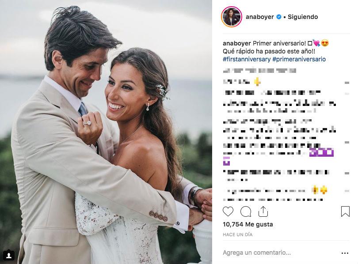
Task: Open the #firstanniversary hashtag
Action: pos(247,59)
